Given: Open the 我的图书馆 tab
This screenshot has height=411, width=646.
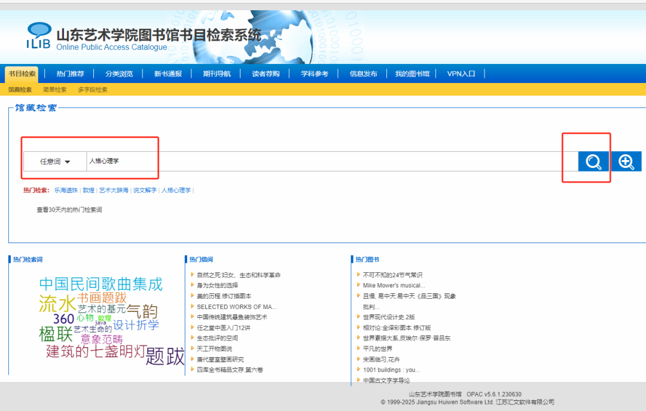Looking at the screenshot, I should 412,74.
